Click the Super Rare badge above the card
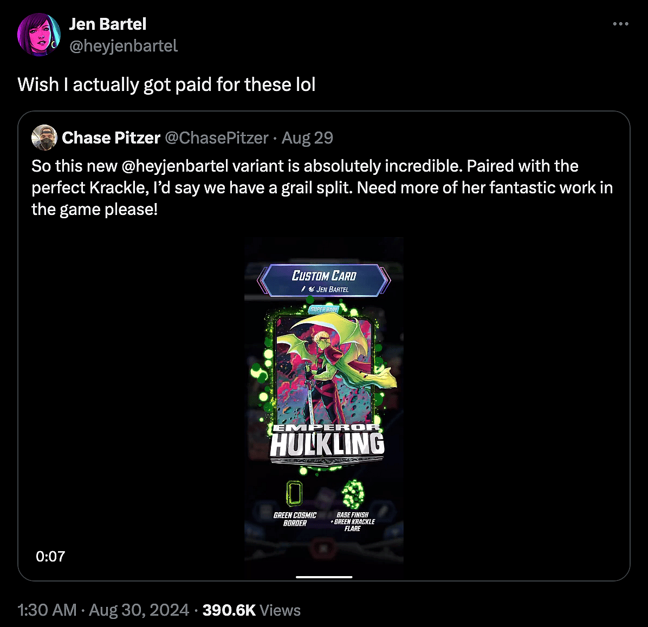This screenshot has height=627, width=648. pyautogui.click(x=323, y=309)
